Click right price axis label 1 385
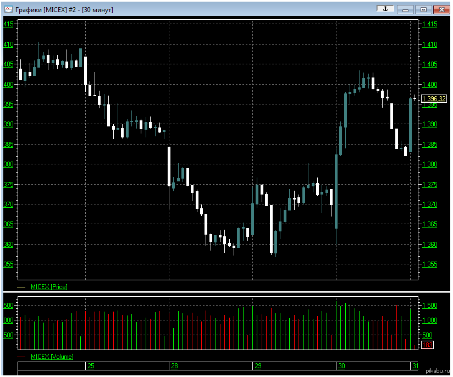This screenshot has width=453, height=377. point(430,145)
